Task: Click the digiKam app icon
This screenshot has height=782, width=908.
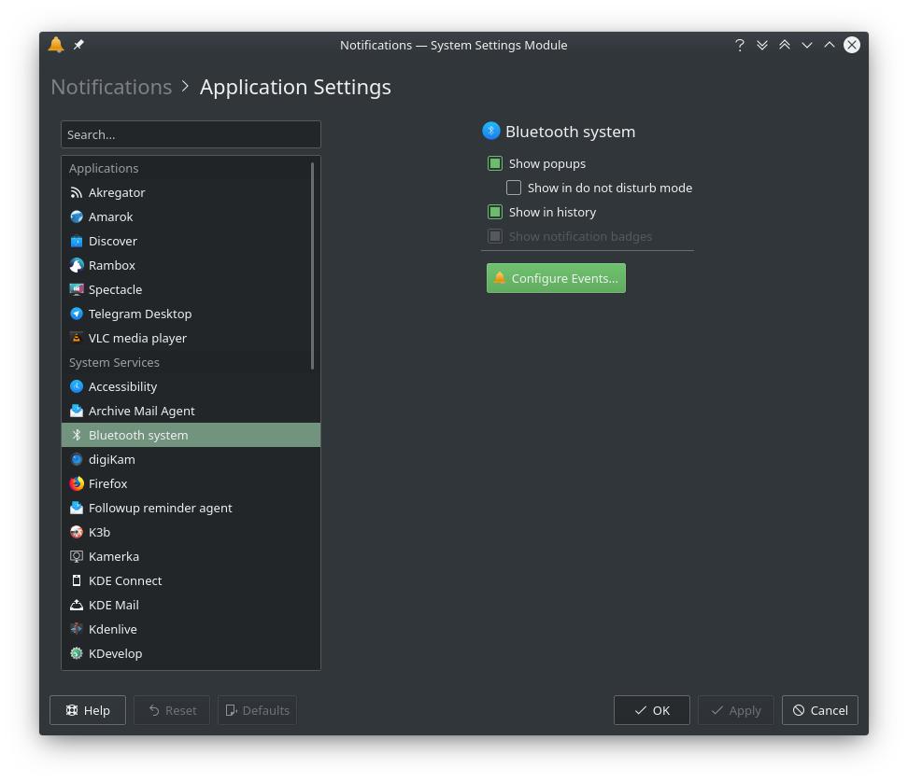Action: point(77,460)
